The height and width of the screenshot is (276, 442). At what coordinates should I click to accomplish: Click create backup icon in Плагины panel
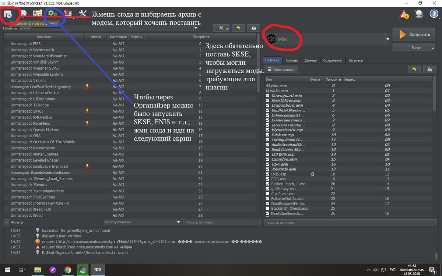[429, 69]
